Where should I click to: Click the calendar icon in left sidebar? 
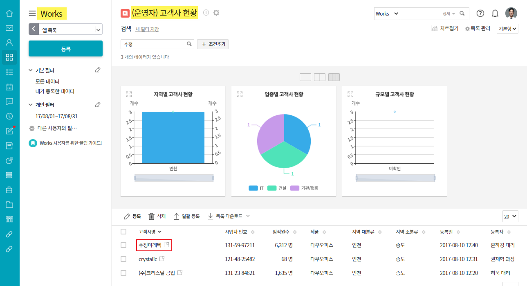[x=9, y=87]
